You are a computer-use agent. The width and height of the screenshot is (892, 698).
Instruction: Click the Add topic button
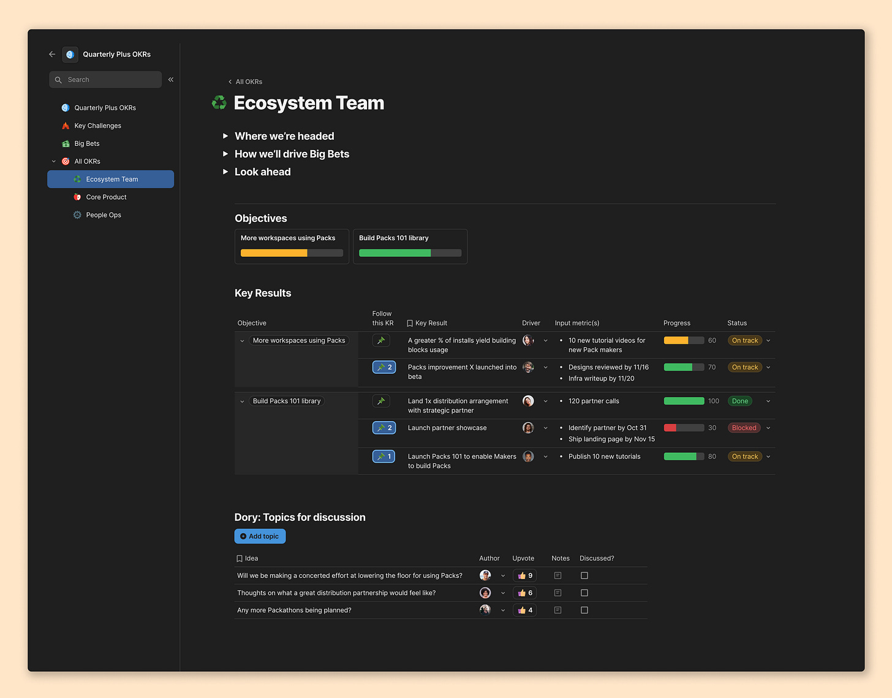260,536
